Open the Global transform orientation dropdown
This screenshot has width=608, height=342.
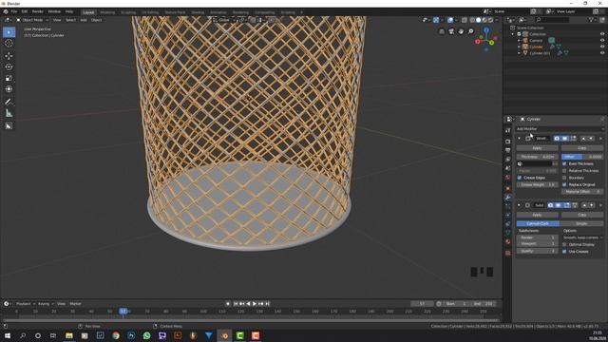[x=224, y=20]
